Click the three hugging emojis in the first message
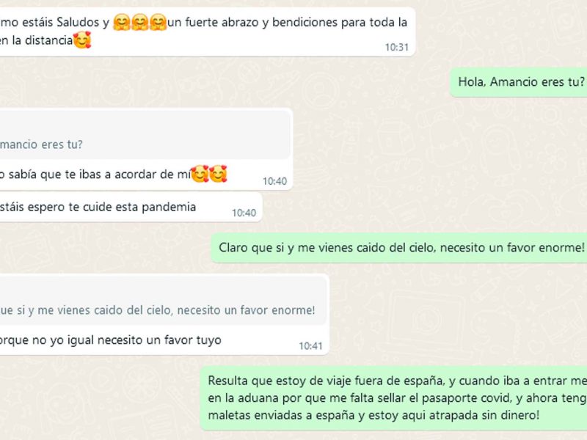The height and width of the screenshot is (440, 587). 139,23
